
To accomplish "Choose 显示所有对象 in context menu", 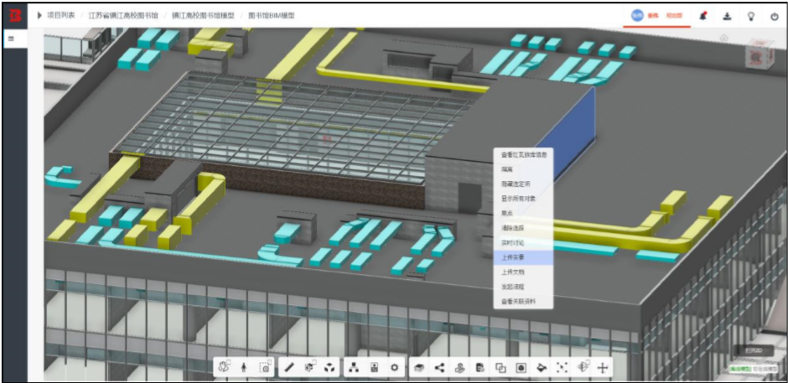I will (523, 199).
